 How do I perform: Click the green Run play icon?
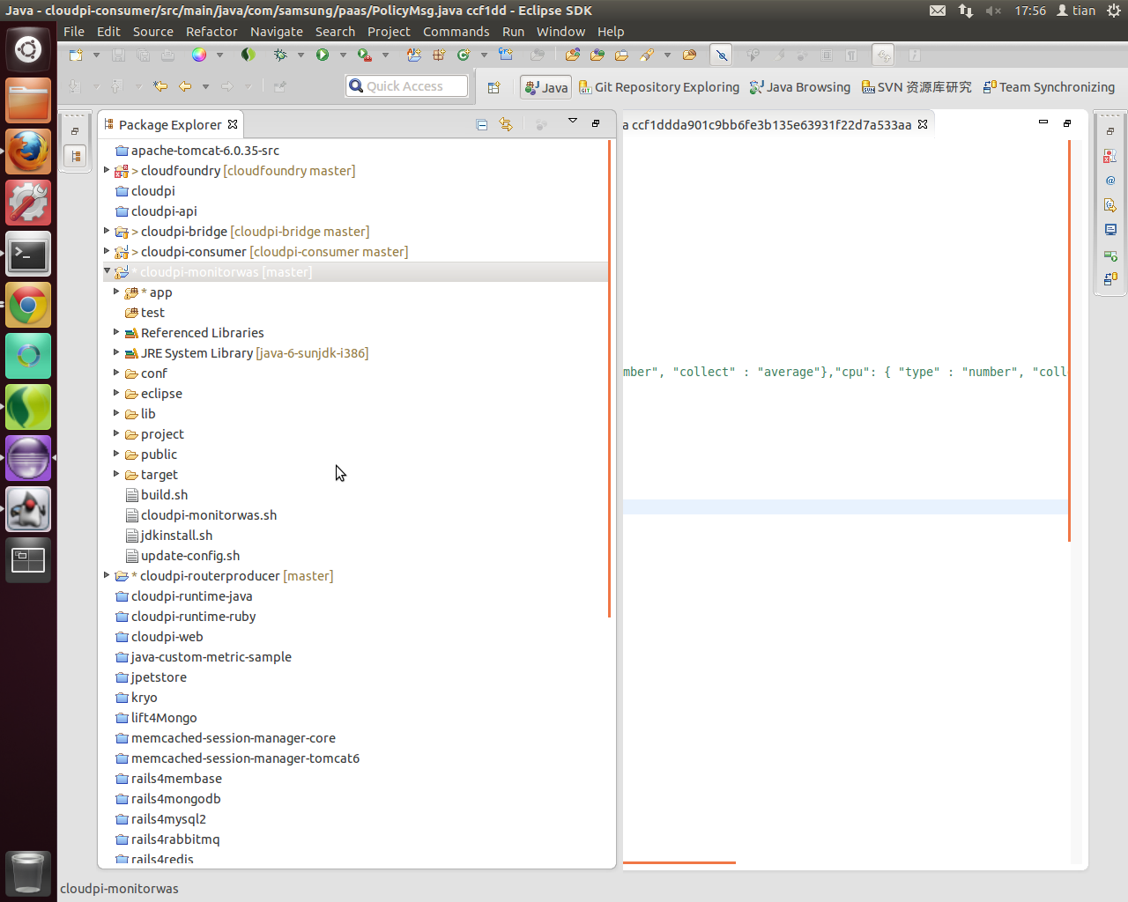click(x=323, y=55)
